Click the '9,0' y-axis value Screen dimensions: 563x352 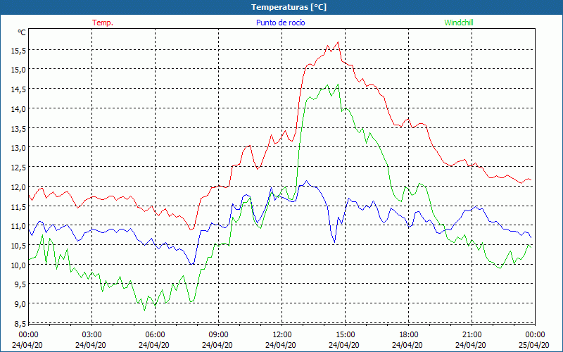point(20,305)
